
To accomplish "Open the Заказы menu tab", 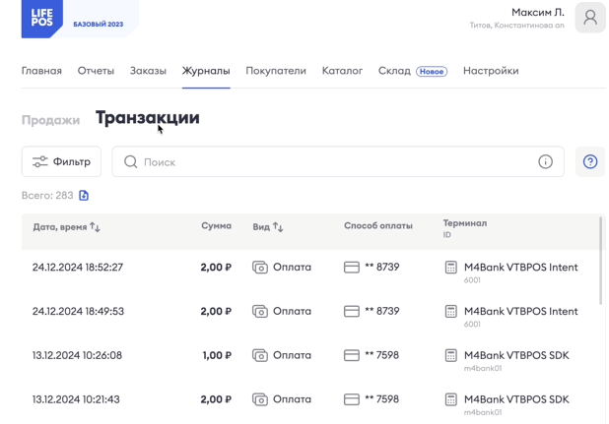I will 148,71.
